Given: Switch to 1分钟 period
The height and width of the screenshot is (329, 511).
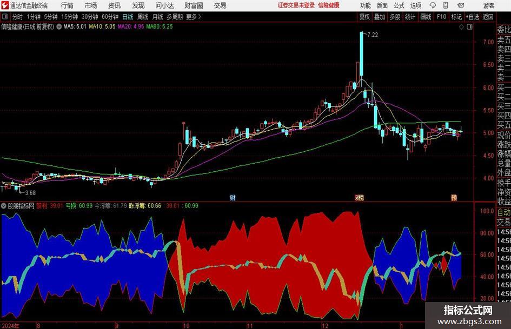Looking at the screenshot, I should pos(33,17).
